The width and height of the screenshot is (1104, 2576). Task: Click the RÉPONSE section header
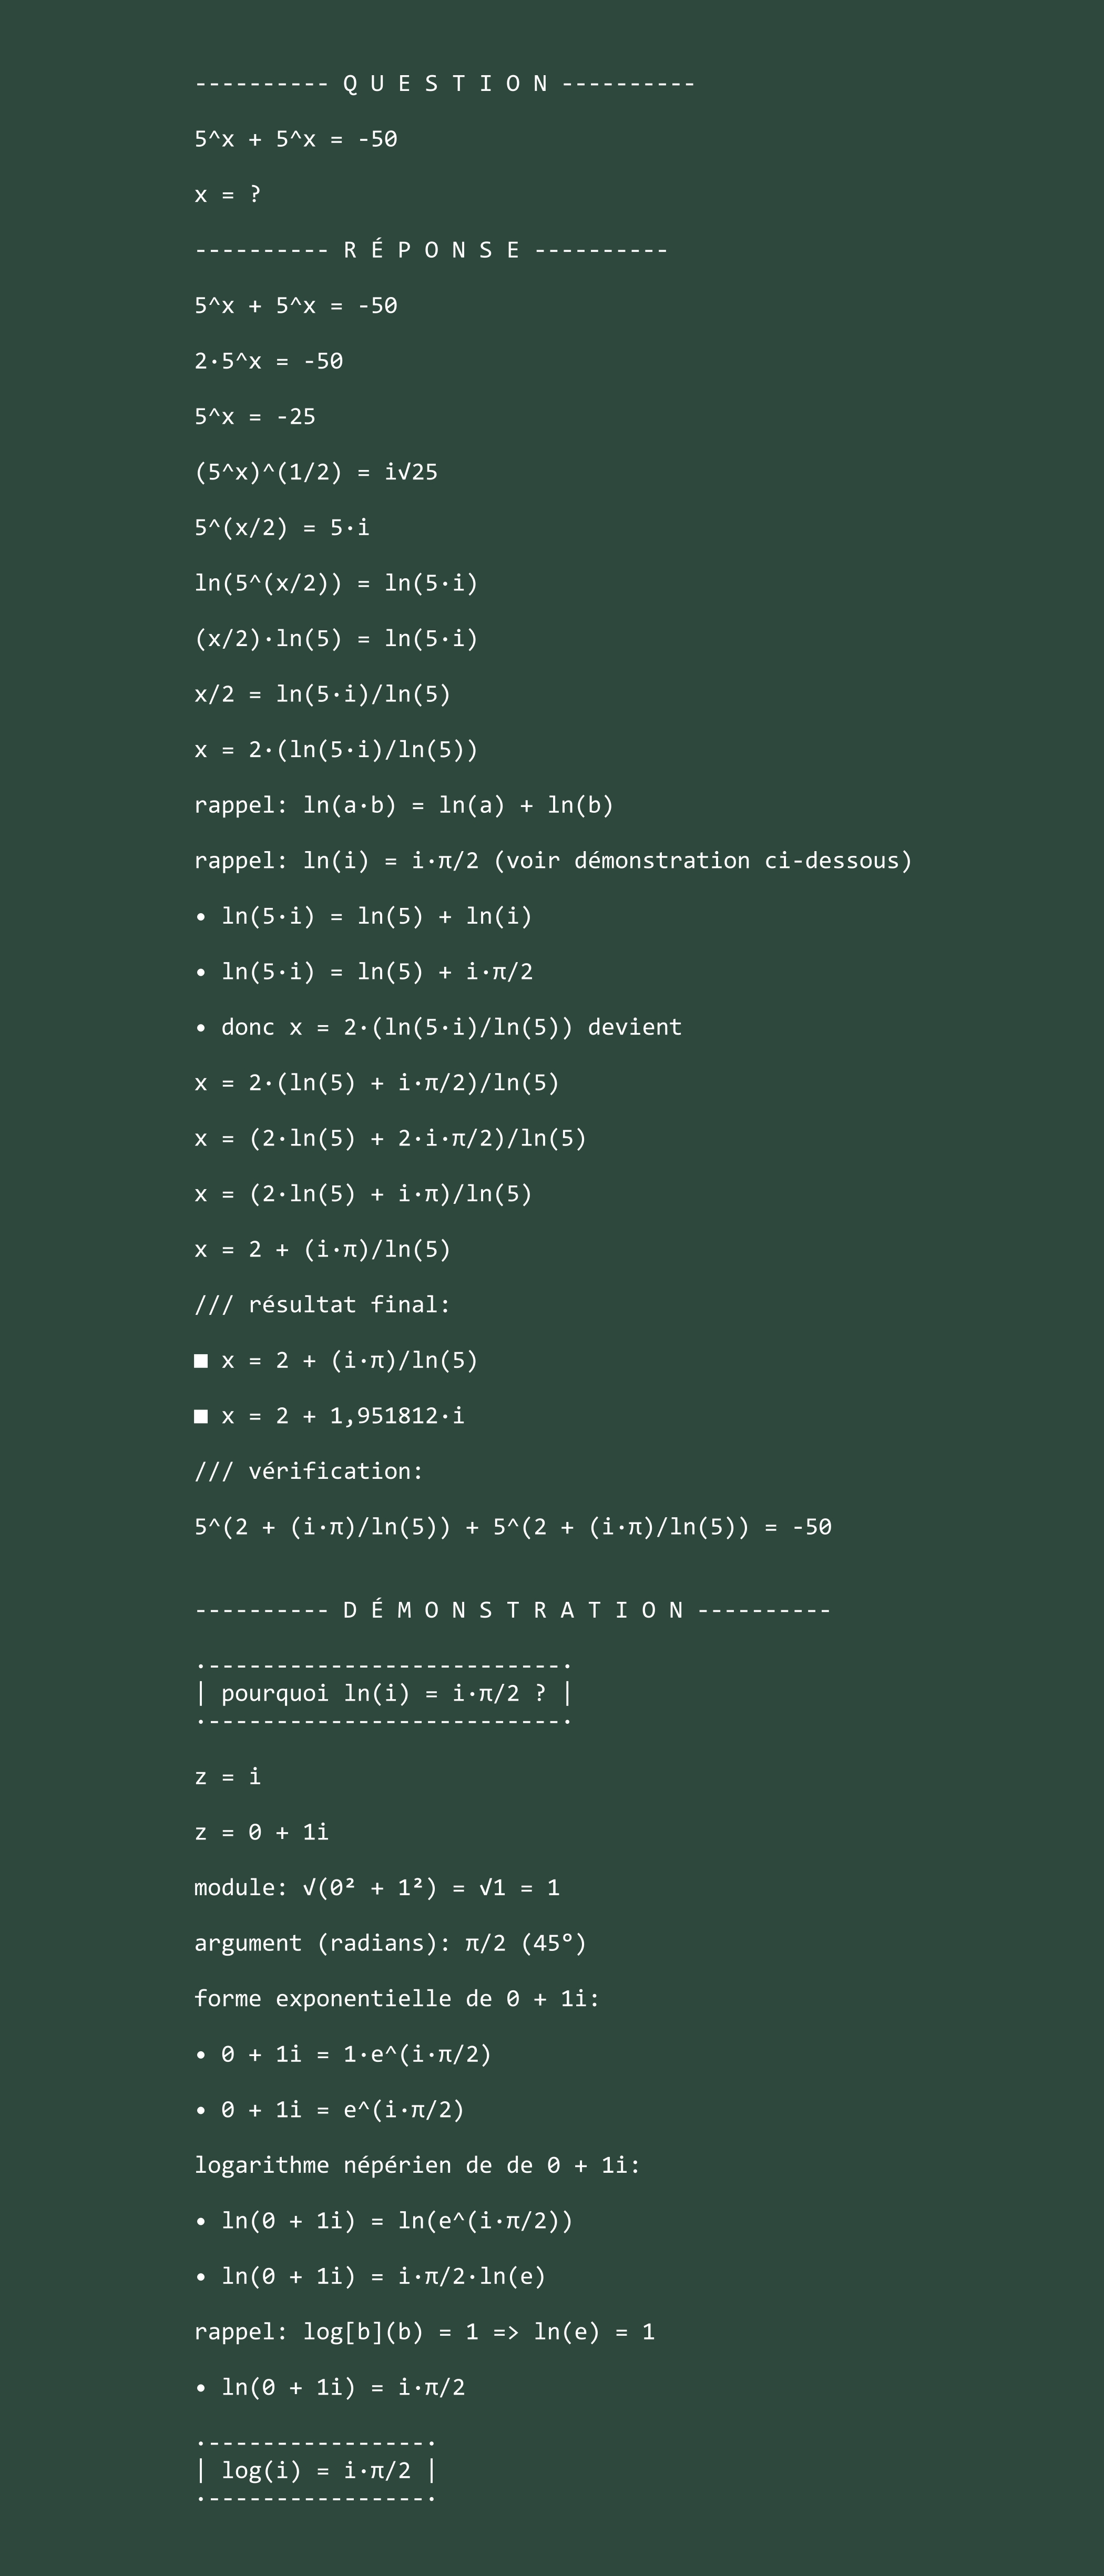point(431,250)
